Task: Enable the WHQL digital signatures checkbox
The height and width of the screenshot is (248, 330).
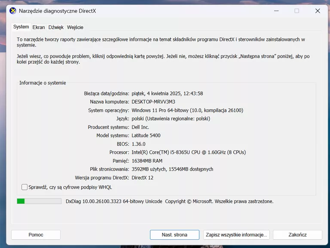Action: coord(24,187)
